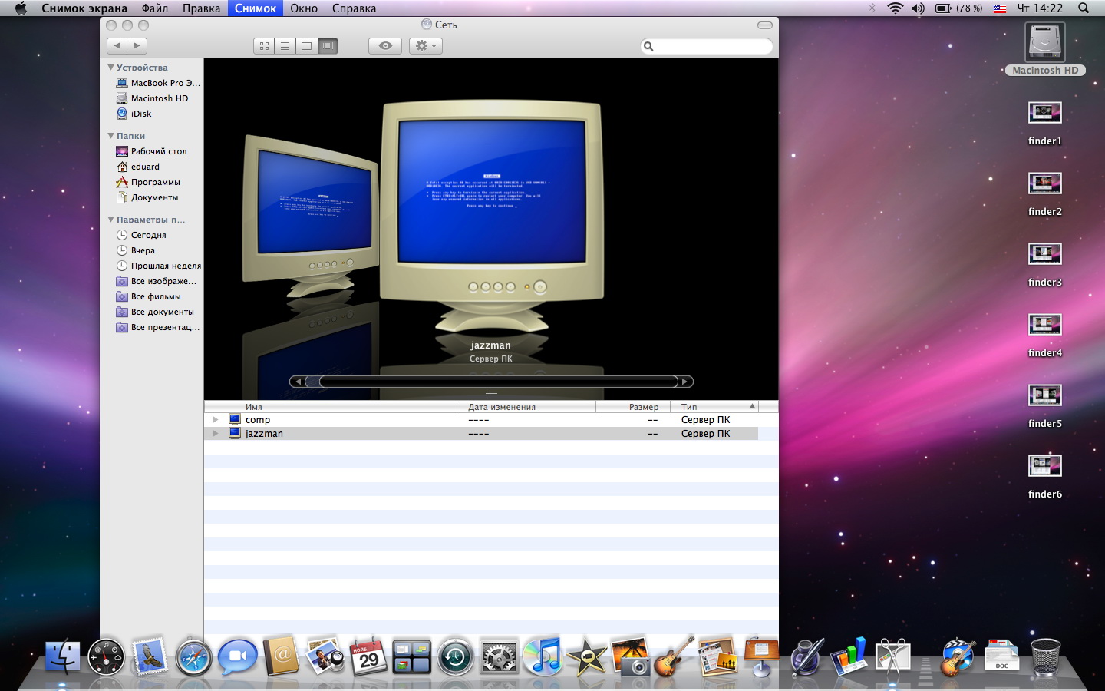Viewport: 1105px width, 691px height.
Task: Open the Окно menu
Action: coord(304,8)
